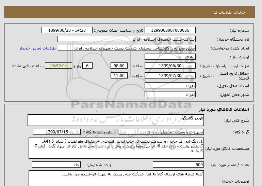Viewport: 262px width, 186px height.
Task: Click the label مهلت ارسال پاسخ
Action: coord(233,66)
